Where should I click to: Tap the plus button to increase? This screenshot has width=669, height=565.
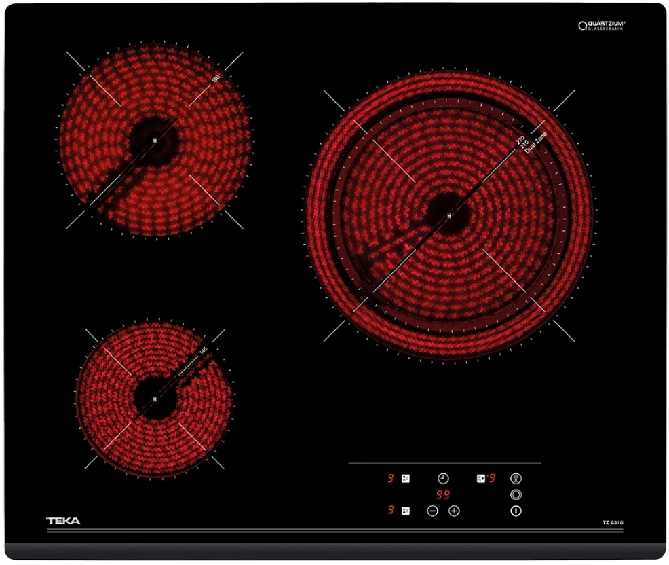[x=454, y=511]
